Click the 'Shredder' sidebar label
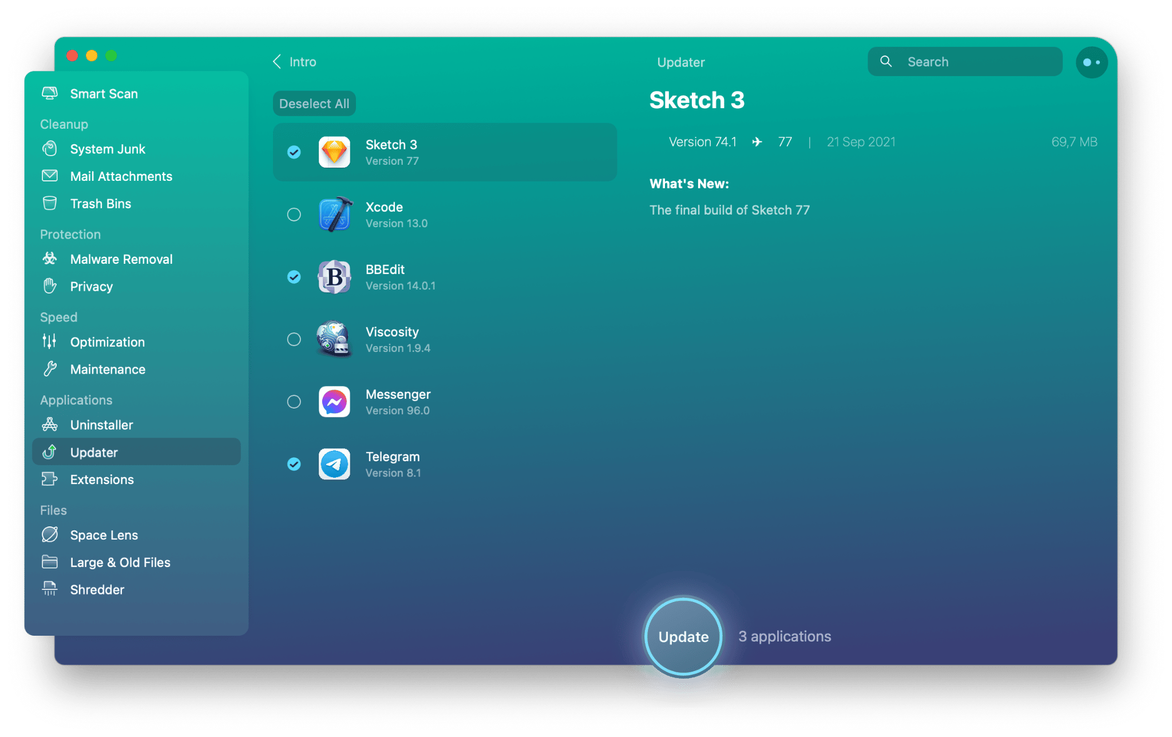The height and width of the screenshot is (737, 1172). [x=97, y=589]
